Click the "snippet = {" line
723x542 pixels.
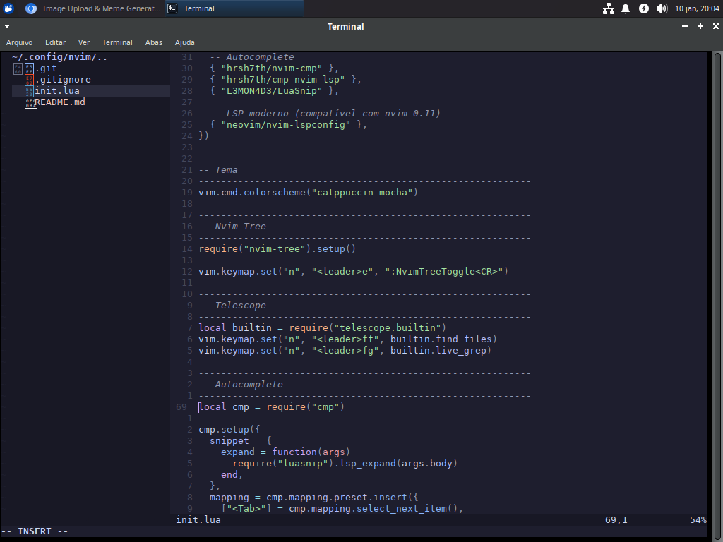(240, 440)
